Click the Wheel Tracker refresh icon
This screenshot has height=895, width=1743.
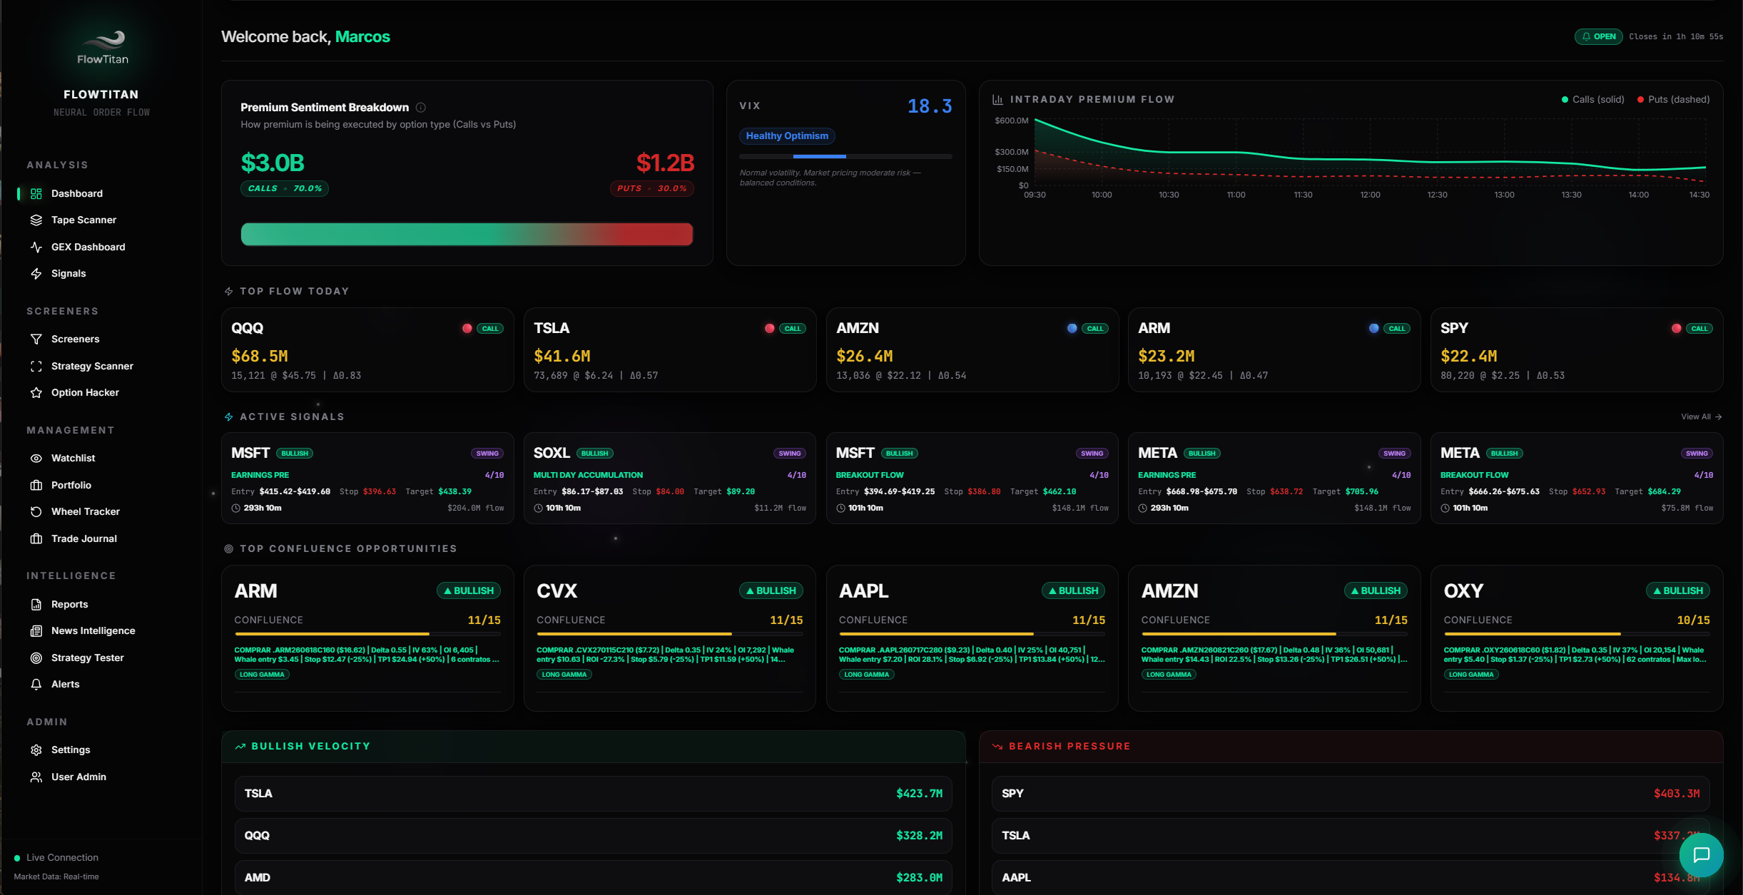coord(36,511)
